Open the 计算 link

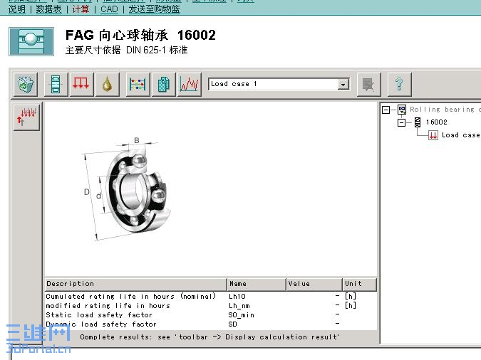tap(81, 9)
